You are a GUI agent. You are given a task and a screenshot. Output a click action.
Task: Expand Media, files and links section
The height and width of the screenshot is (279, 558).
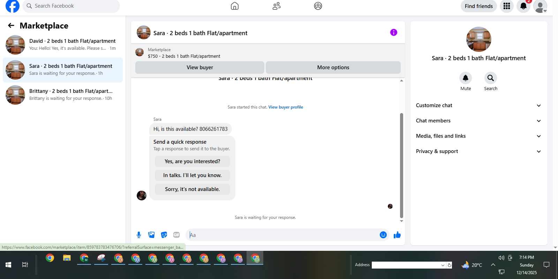click(x=478, y=136)
